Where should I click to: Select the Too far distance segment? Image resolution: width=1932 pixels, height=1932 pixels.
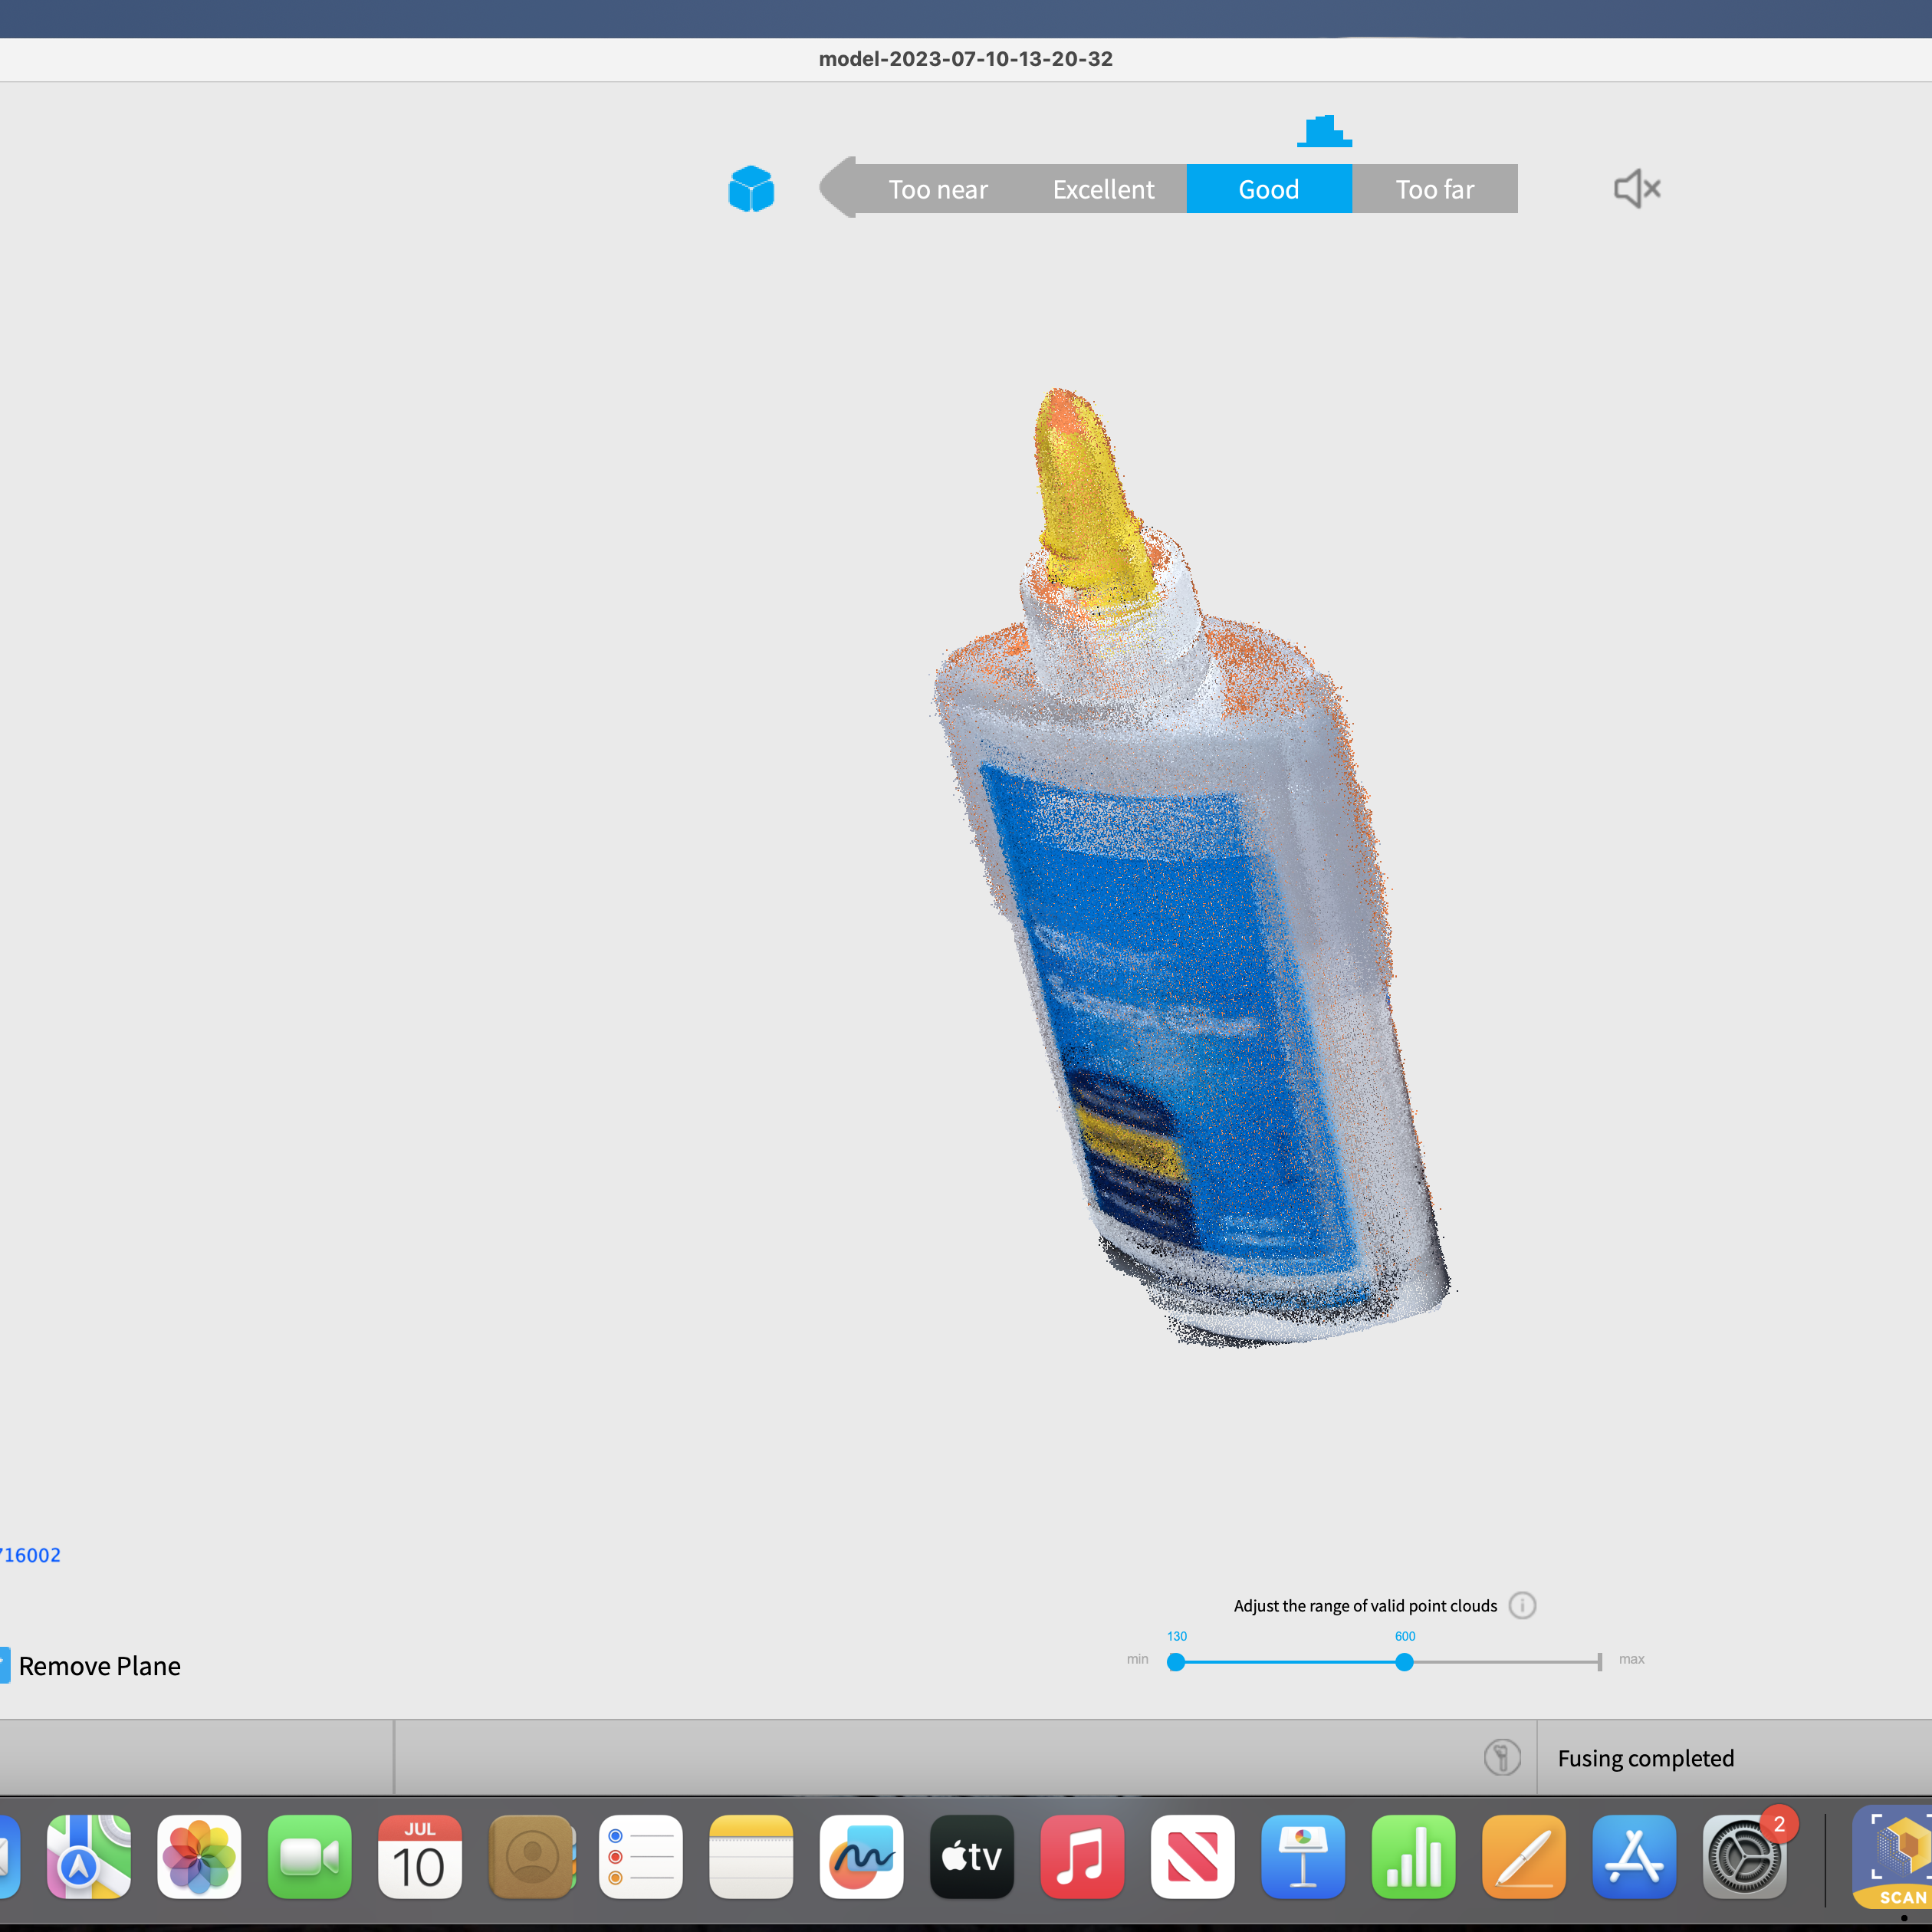coord(1434,189)
